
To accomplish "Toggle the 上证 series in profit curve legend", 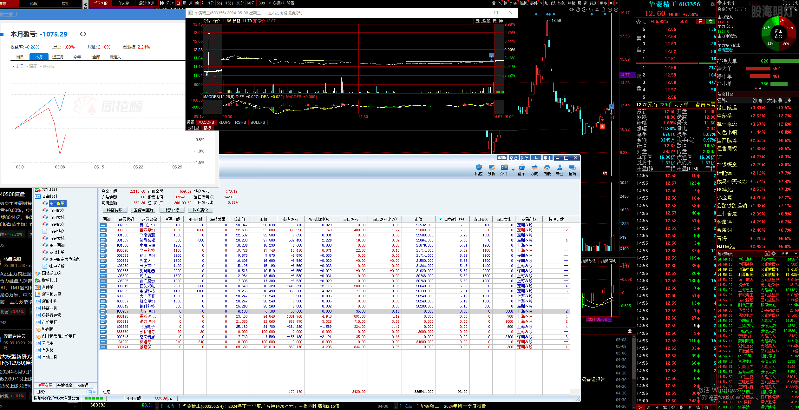I will (18, 66).
